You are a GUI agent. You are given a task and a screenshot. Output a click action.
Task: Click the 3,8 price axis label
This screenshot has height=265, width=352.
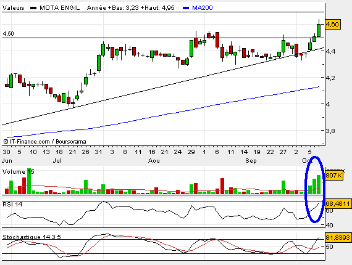point(330,131)
